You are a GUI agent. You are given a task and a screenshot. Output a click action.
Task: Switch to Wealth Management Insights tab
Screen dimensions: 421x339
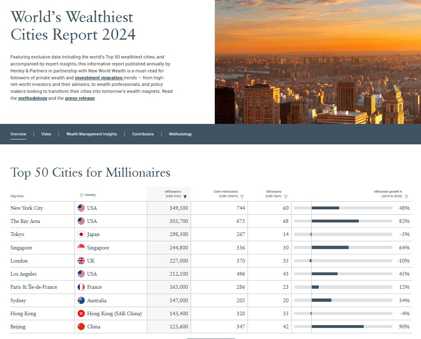click(x=92, y=134)
